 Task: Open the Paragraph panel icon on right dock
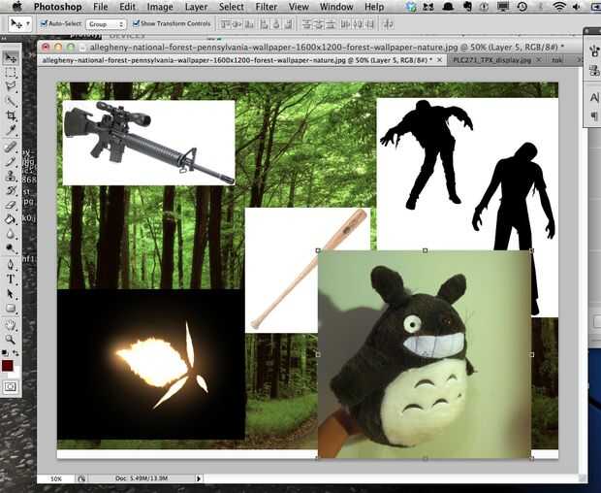pyautogui.click(x=594, y=115)
